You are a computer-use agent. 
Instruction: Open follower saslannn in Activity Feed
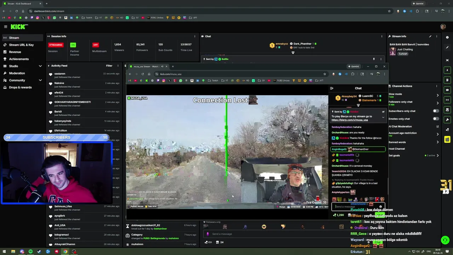pos(59,74)
